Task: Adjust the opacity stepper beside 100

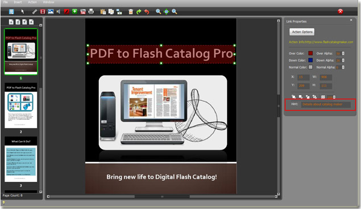Action: [334, 97]
